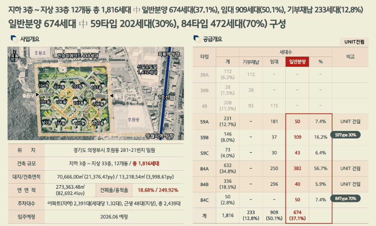
Task: Click building 112동 on the site map
Action: pyautogui.click(x=46, y=123)
